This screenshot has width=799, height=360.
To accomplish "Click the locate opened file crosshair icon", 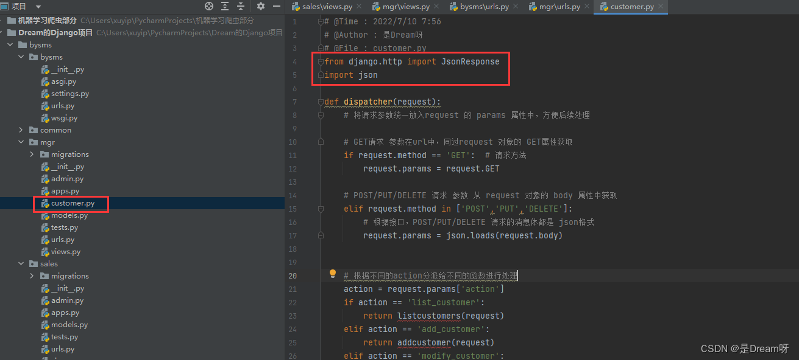I will pos(209,6).
